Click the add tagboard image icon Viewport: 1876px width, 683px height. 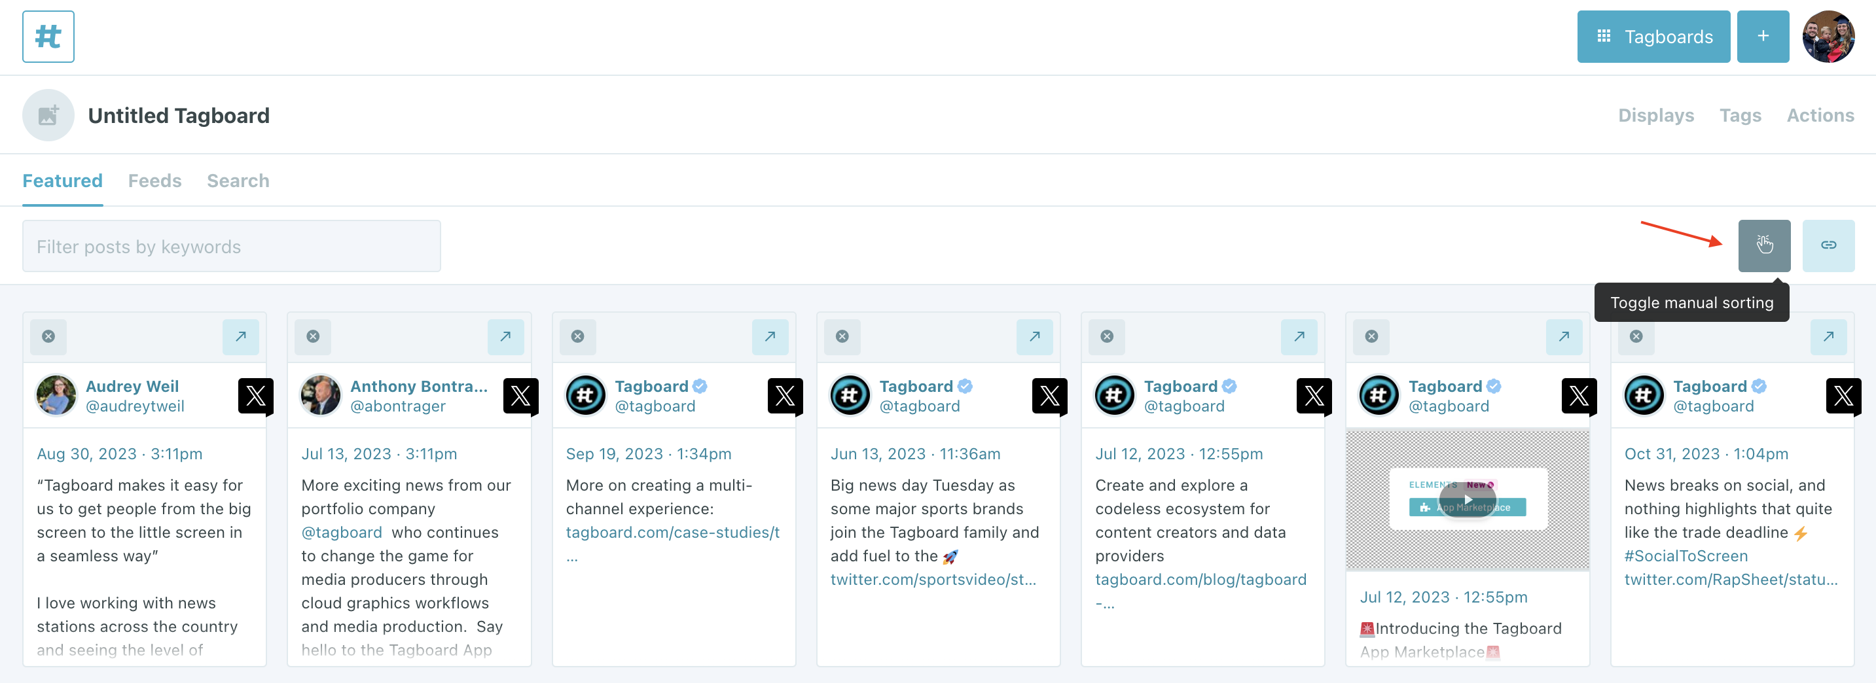click(x=48, y=115)
